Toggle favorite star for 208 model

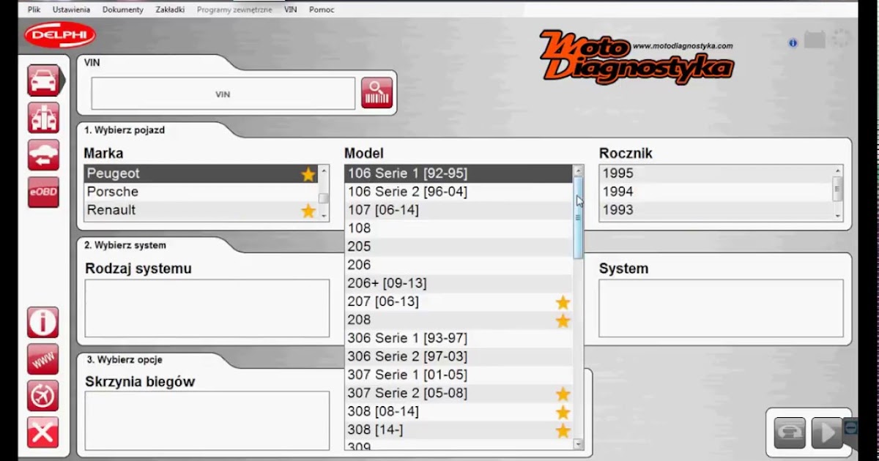[563, 321]
